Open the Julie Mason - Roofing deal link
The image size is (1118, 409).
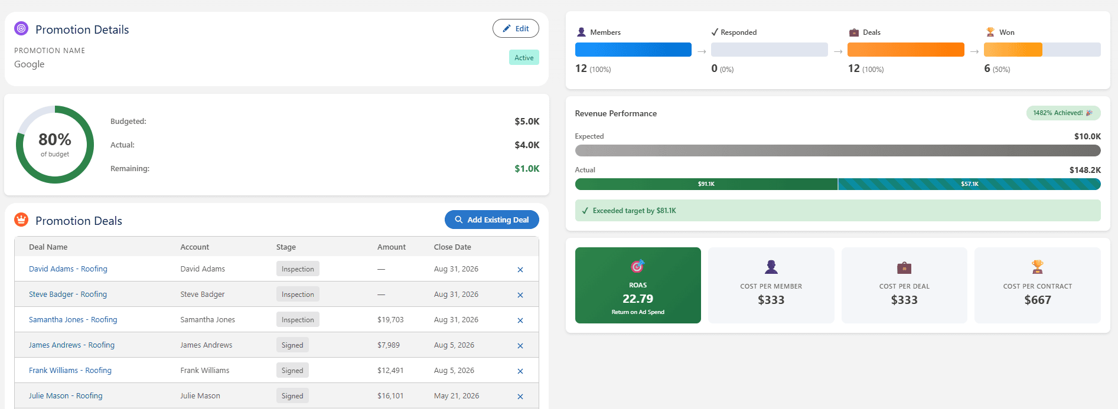[x=66, y=395]
